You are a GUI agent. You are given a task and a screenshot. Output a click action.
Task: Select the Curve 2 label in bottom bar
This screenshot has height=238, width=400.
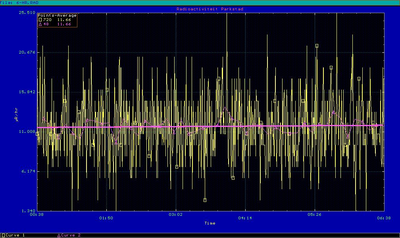coord(71,235)
